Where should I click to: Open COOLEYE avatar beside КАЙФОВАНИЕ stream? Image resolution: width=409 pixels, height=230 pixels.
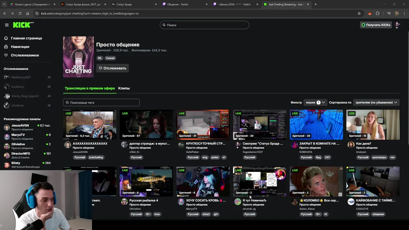pyautogui.click(x=351, y=202)
